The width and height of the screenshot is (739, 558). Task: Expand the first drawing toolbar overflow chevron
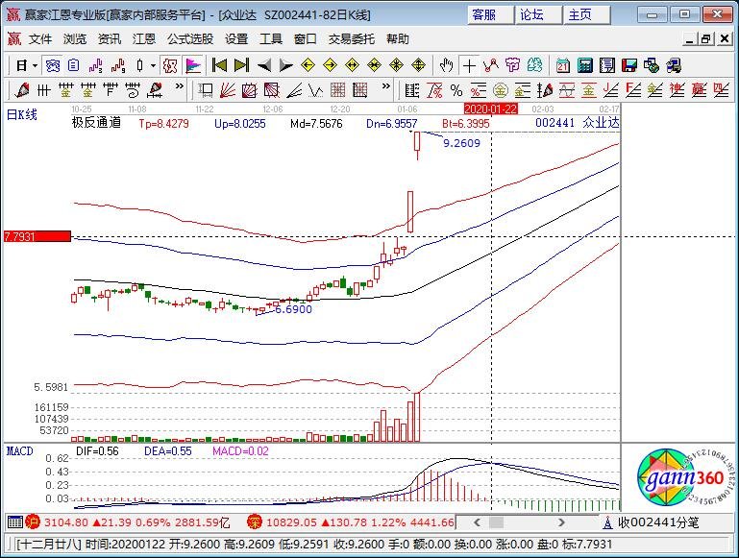click(x=179, y=86)
